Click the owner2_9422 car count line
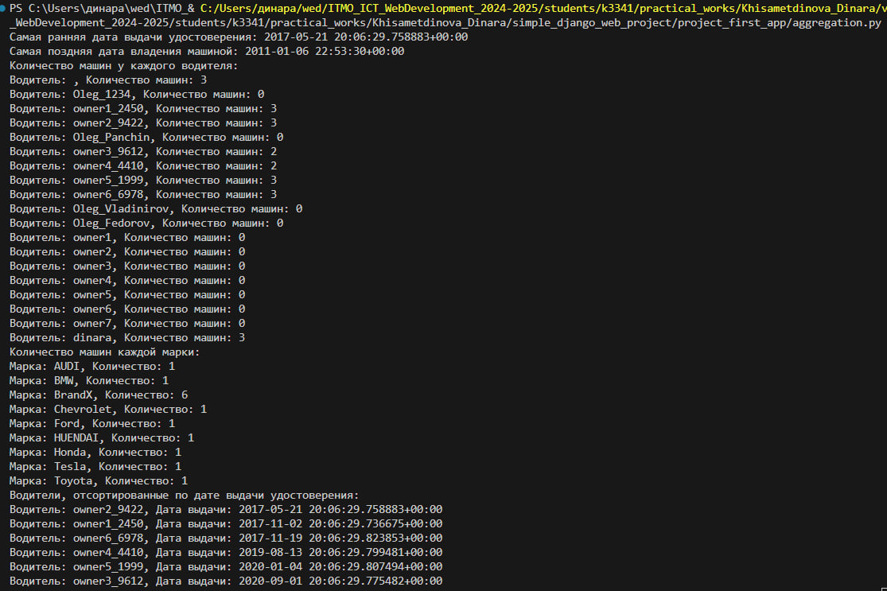 [143, 122]
